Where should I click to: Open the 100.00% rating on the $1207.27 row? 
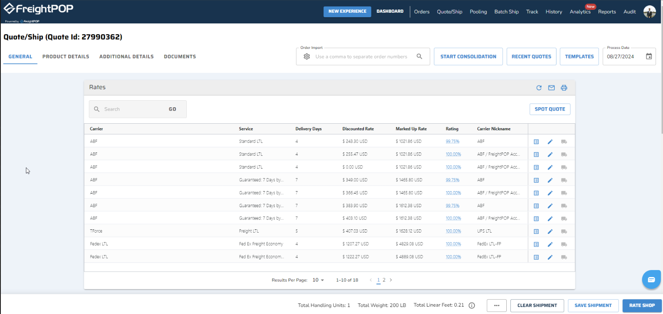[x=453, y=244]
